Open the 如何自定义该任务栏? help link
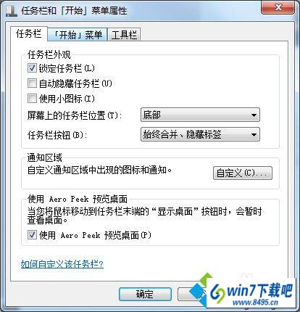 tap(62, 263)
